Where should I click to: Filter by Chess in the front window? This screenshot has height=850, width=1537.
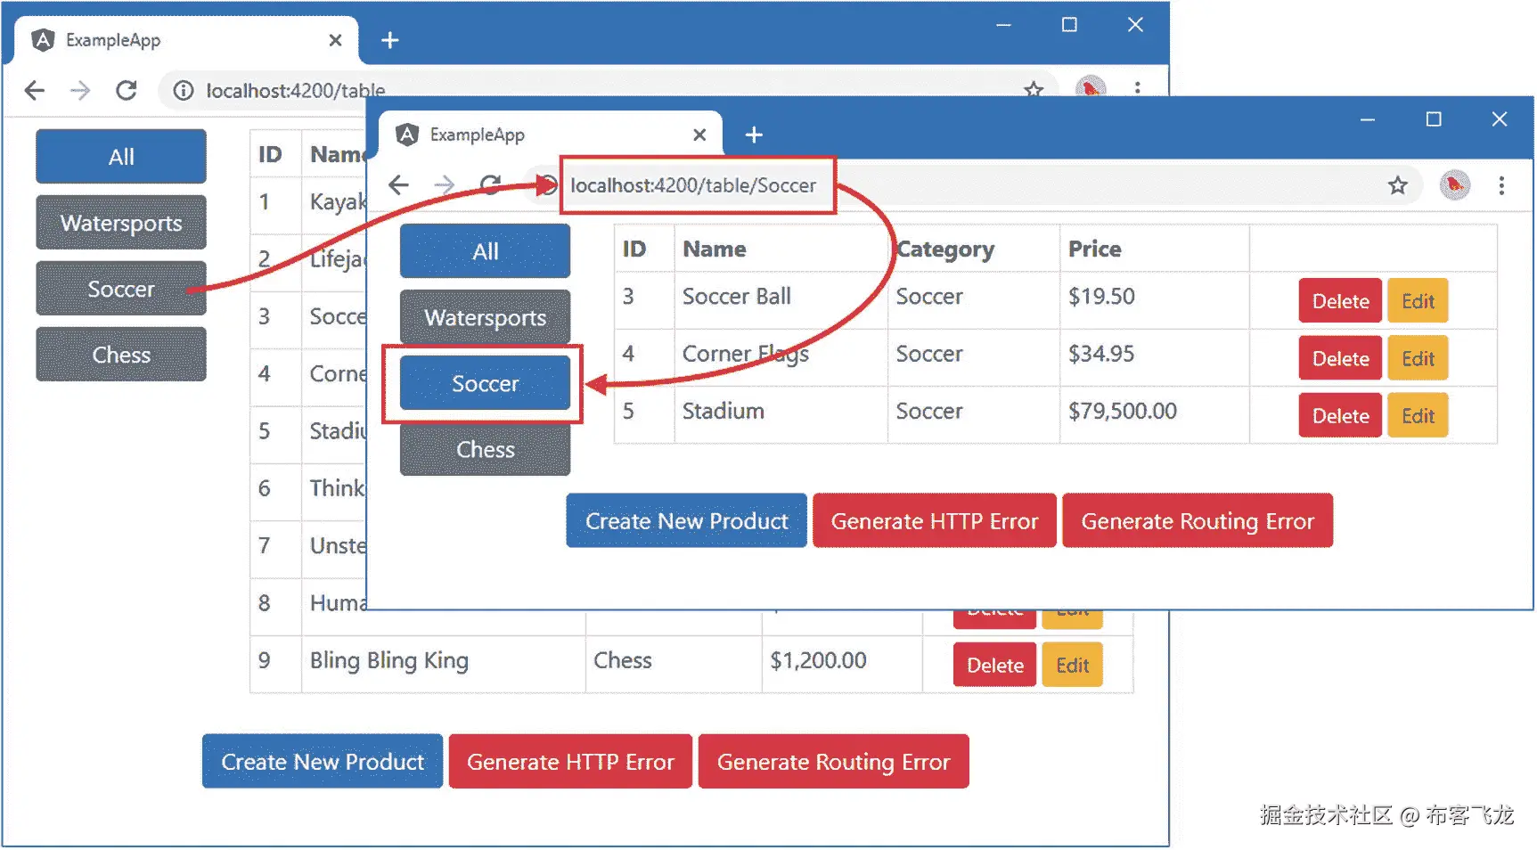pos(485,449)
